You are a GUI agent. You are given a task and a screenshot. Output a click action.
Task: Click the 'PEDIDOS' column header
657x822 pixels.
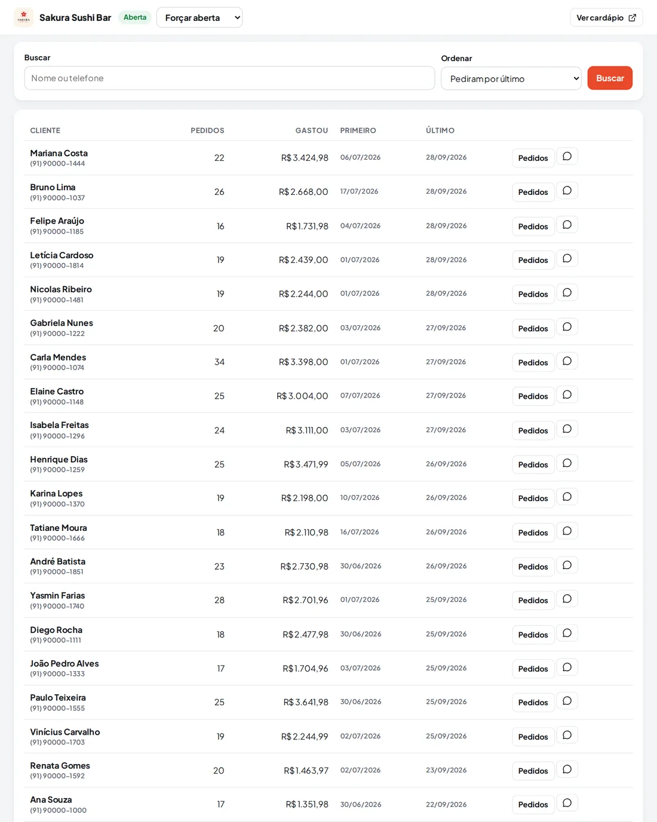(x=207, y=130)
